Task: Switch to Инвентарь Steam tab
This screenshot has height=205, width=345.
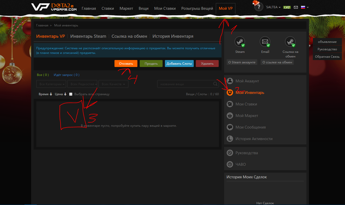Action: (88, 36)
